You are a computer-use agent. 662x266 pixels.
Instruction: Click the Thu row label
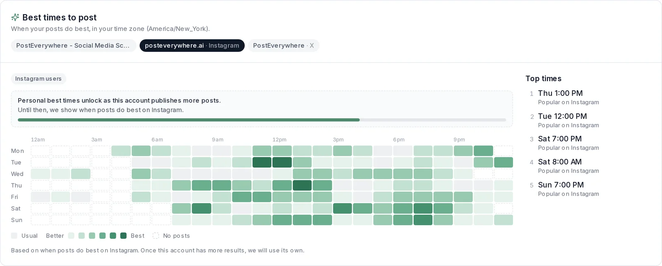pos(17,186)
